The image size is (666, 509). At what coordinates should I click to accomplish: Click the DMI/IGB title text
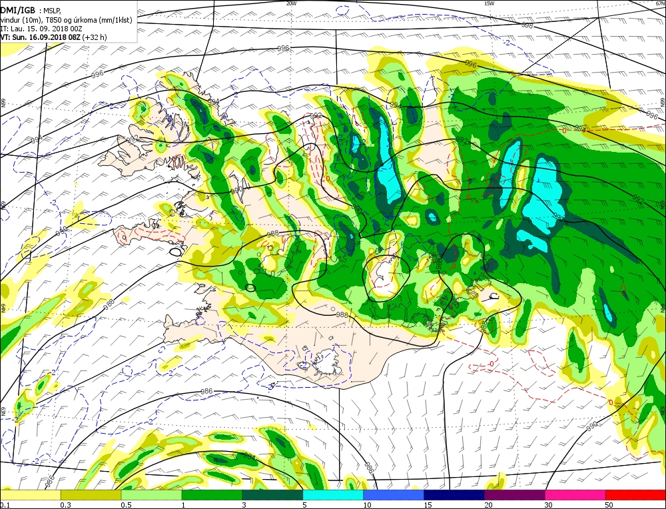[x=18, y=11]
